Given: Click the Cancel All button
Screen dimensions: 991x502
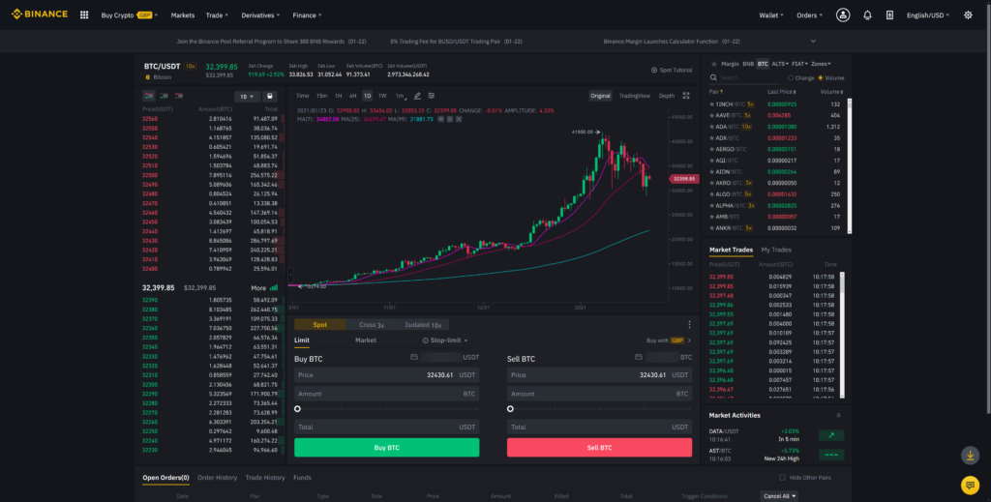Looking at the screenshot, I should (779, 496).
